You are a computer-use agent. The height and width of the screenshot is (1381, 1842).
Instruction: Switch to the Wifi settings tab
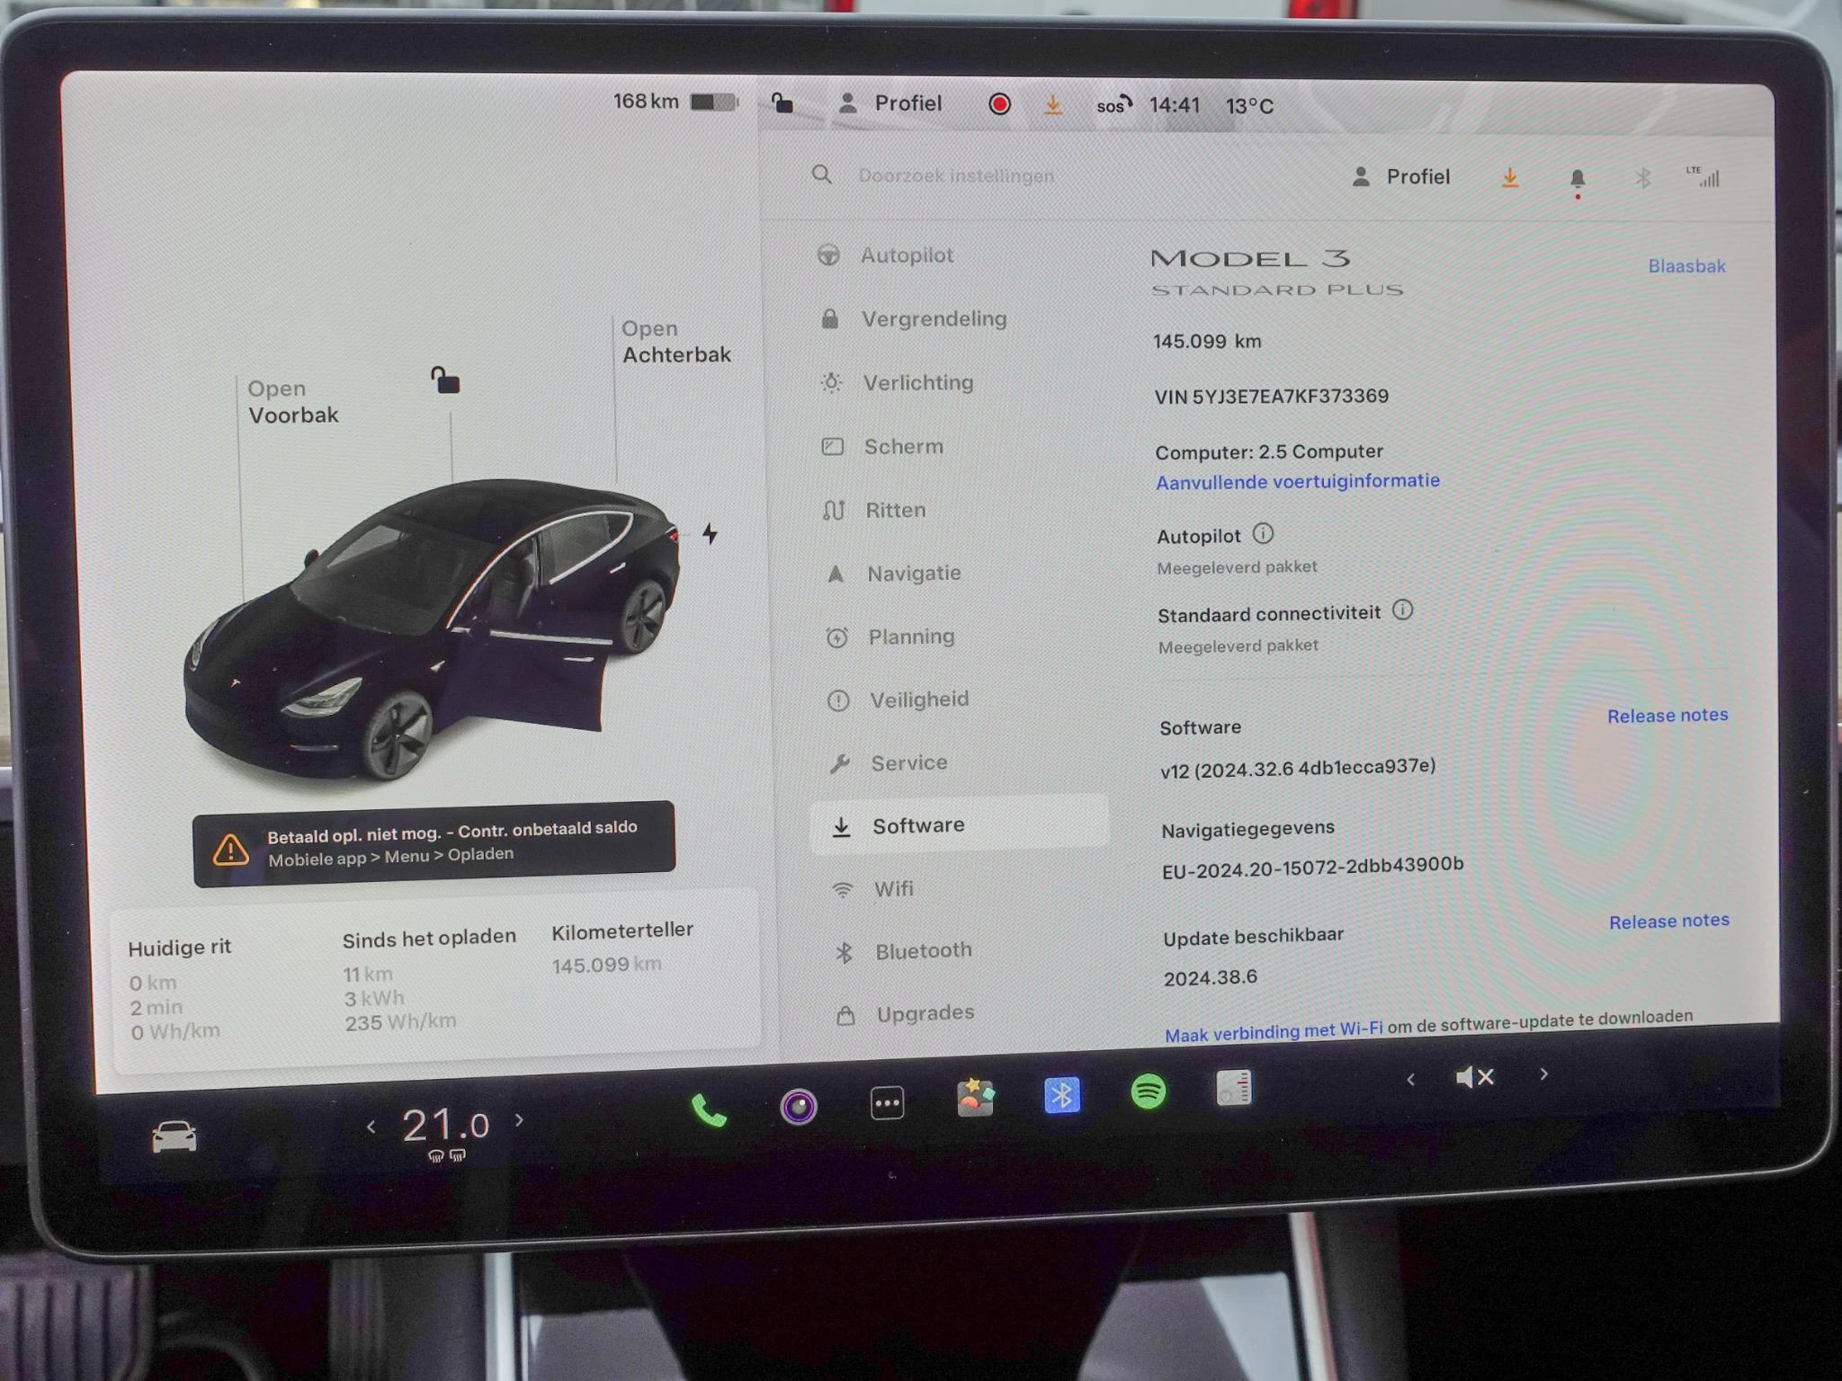[x=896, y=888]
